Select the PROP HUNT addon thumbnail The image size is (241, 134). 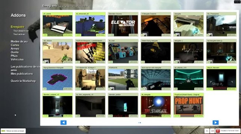pos(189,106)
